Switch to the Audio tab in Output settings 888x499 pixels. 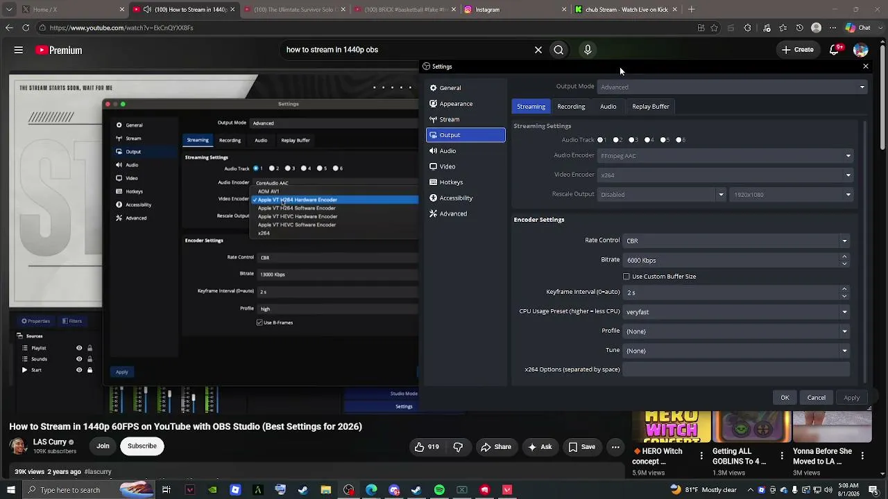pos(608,107)
